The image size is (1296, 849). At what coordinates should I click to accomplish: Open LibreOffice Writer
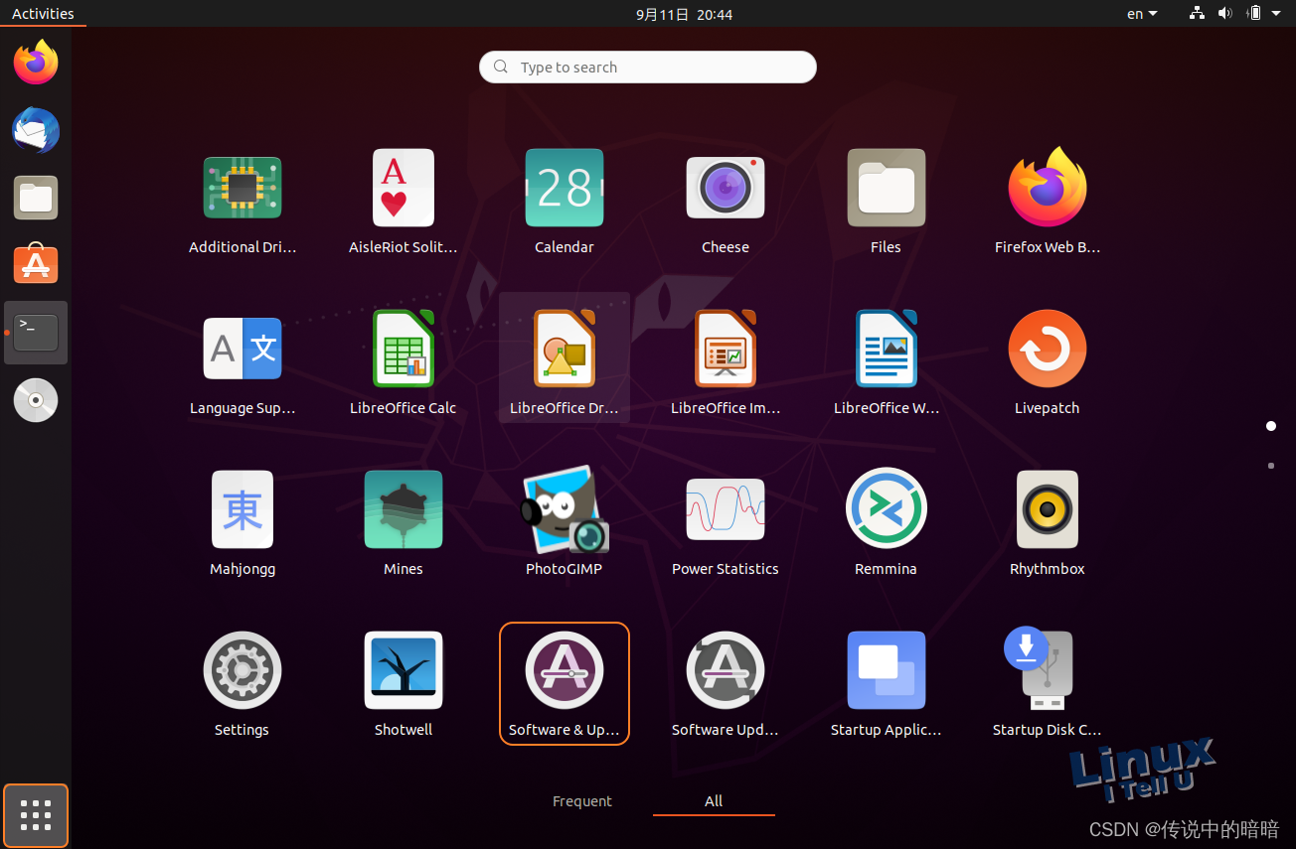click(886, 363)
